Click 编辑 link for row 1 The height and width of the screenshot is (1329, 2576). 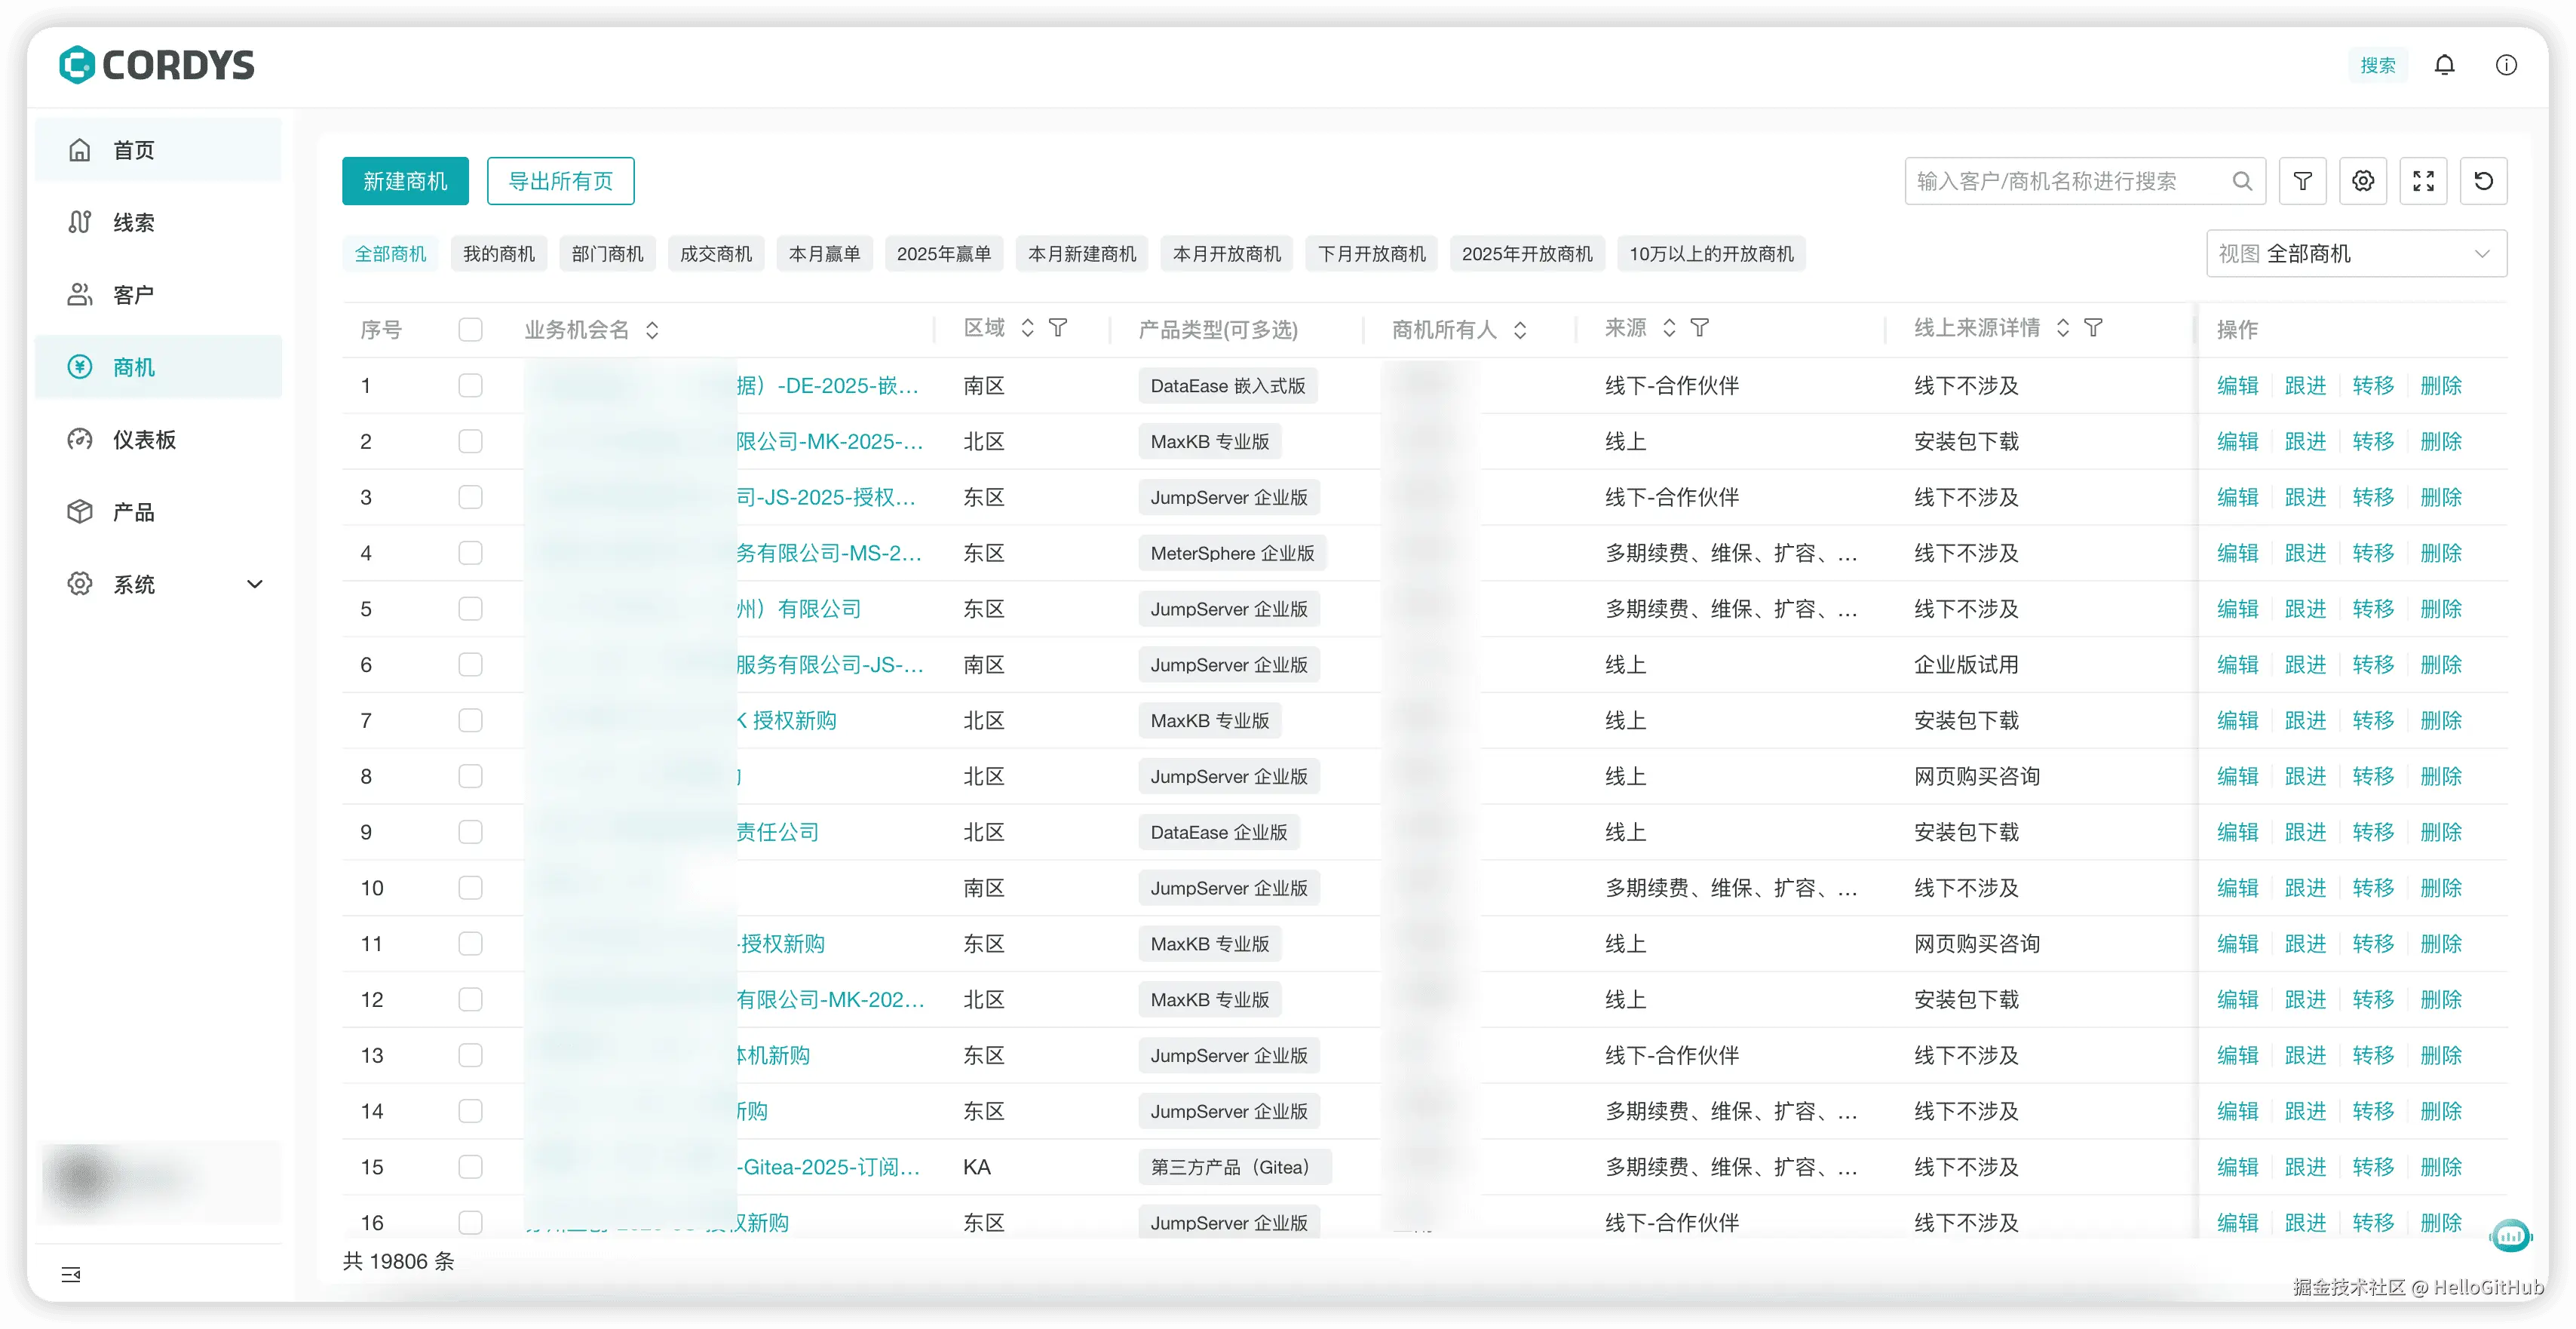(2237, 386)
